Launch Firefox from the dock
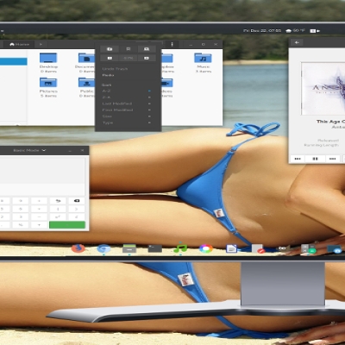The height and width of the screenshot is (345, 345). point(78,248)
